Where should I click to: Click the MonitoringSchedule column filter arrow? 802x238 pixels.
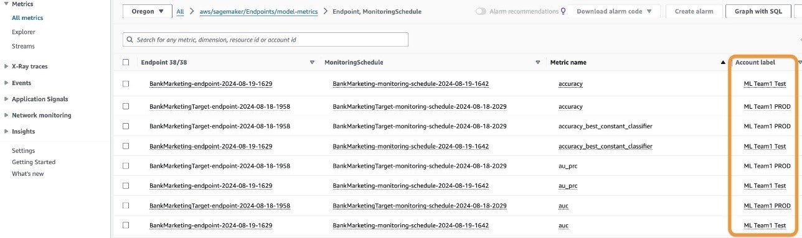(x=538, y=63)
